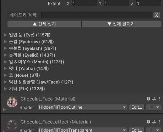Expand 눈썹 (Eyebrow) category

click(x=5, y=41)
